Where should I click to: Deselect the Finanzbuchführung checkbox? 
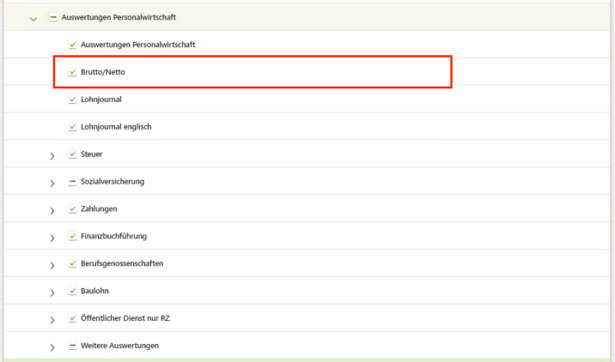click(72, 236)
